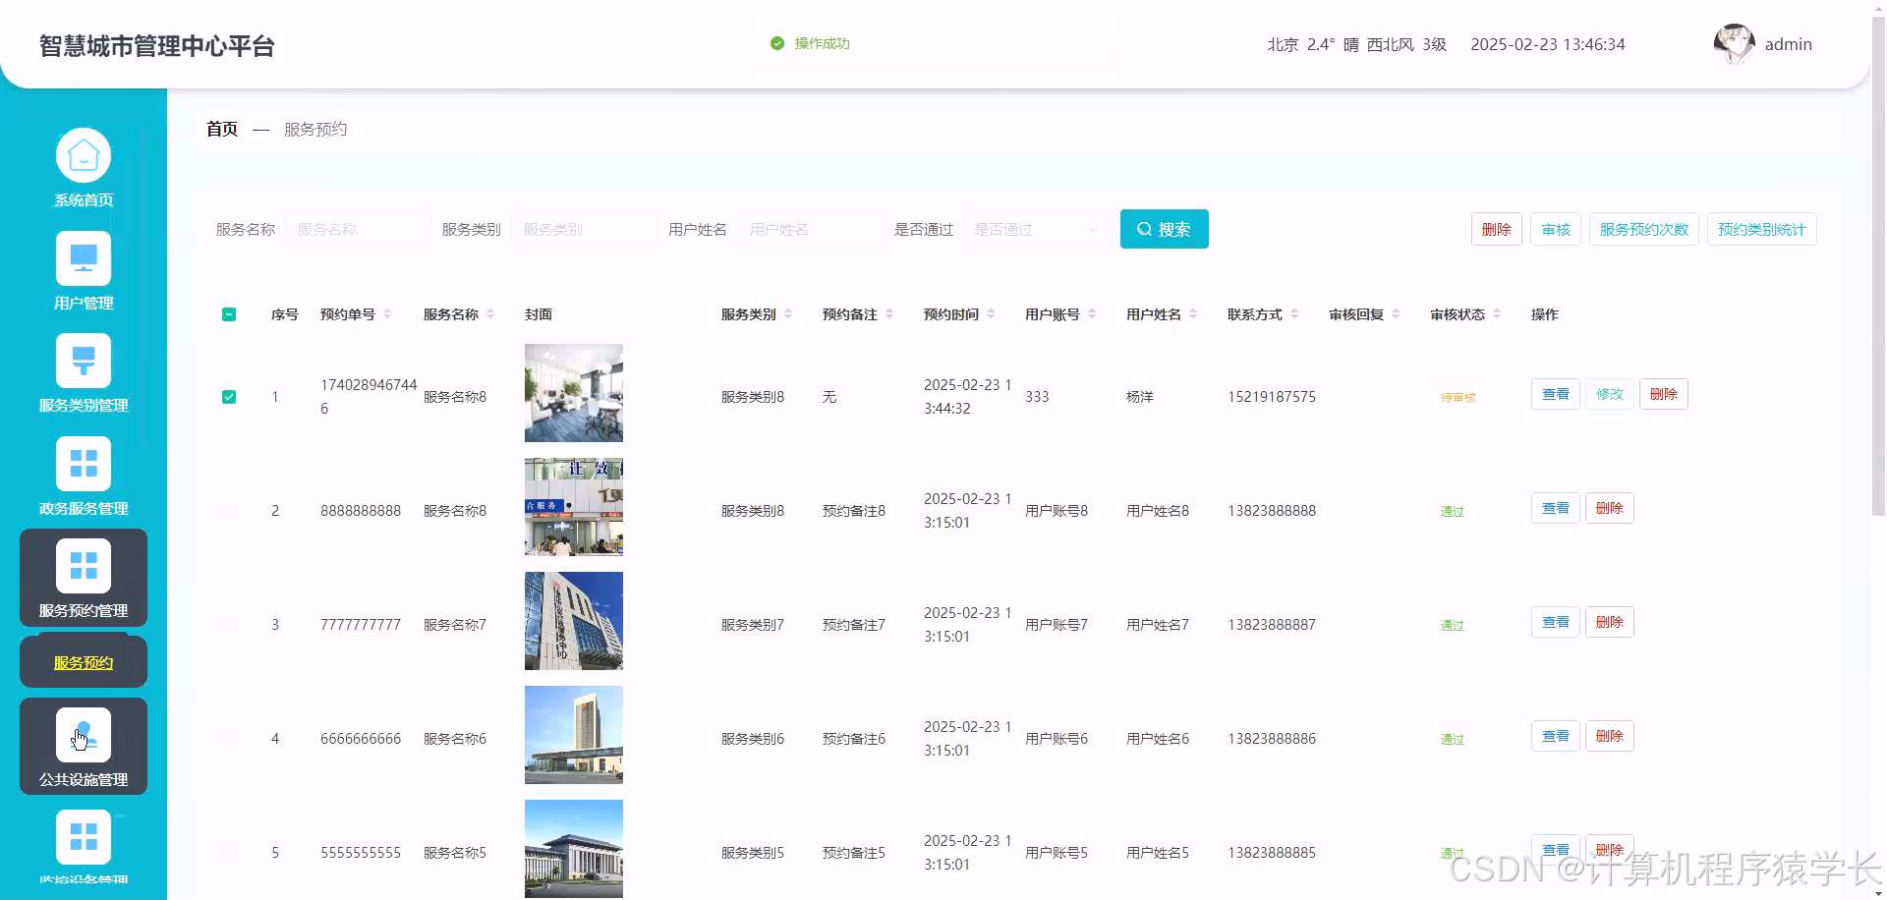Viewport: 1887px width, 900px height.
Task: Open the 是否通过 dropdown filter
Action: 1037,229
